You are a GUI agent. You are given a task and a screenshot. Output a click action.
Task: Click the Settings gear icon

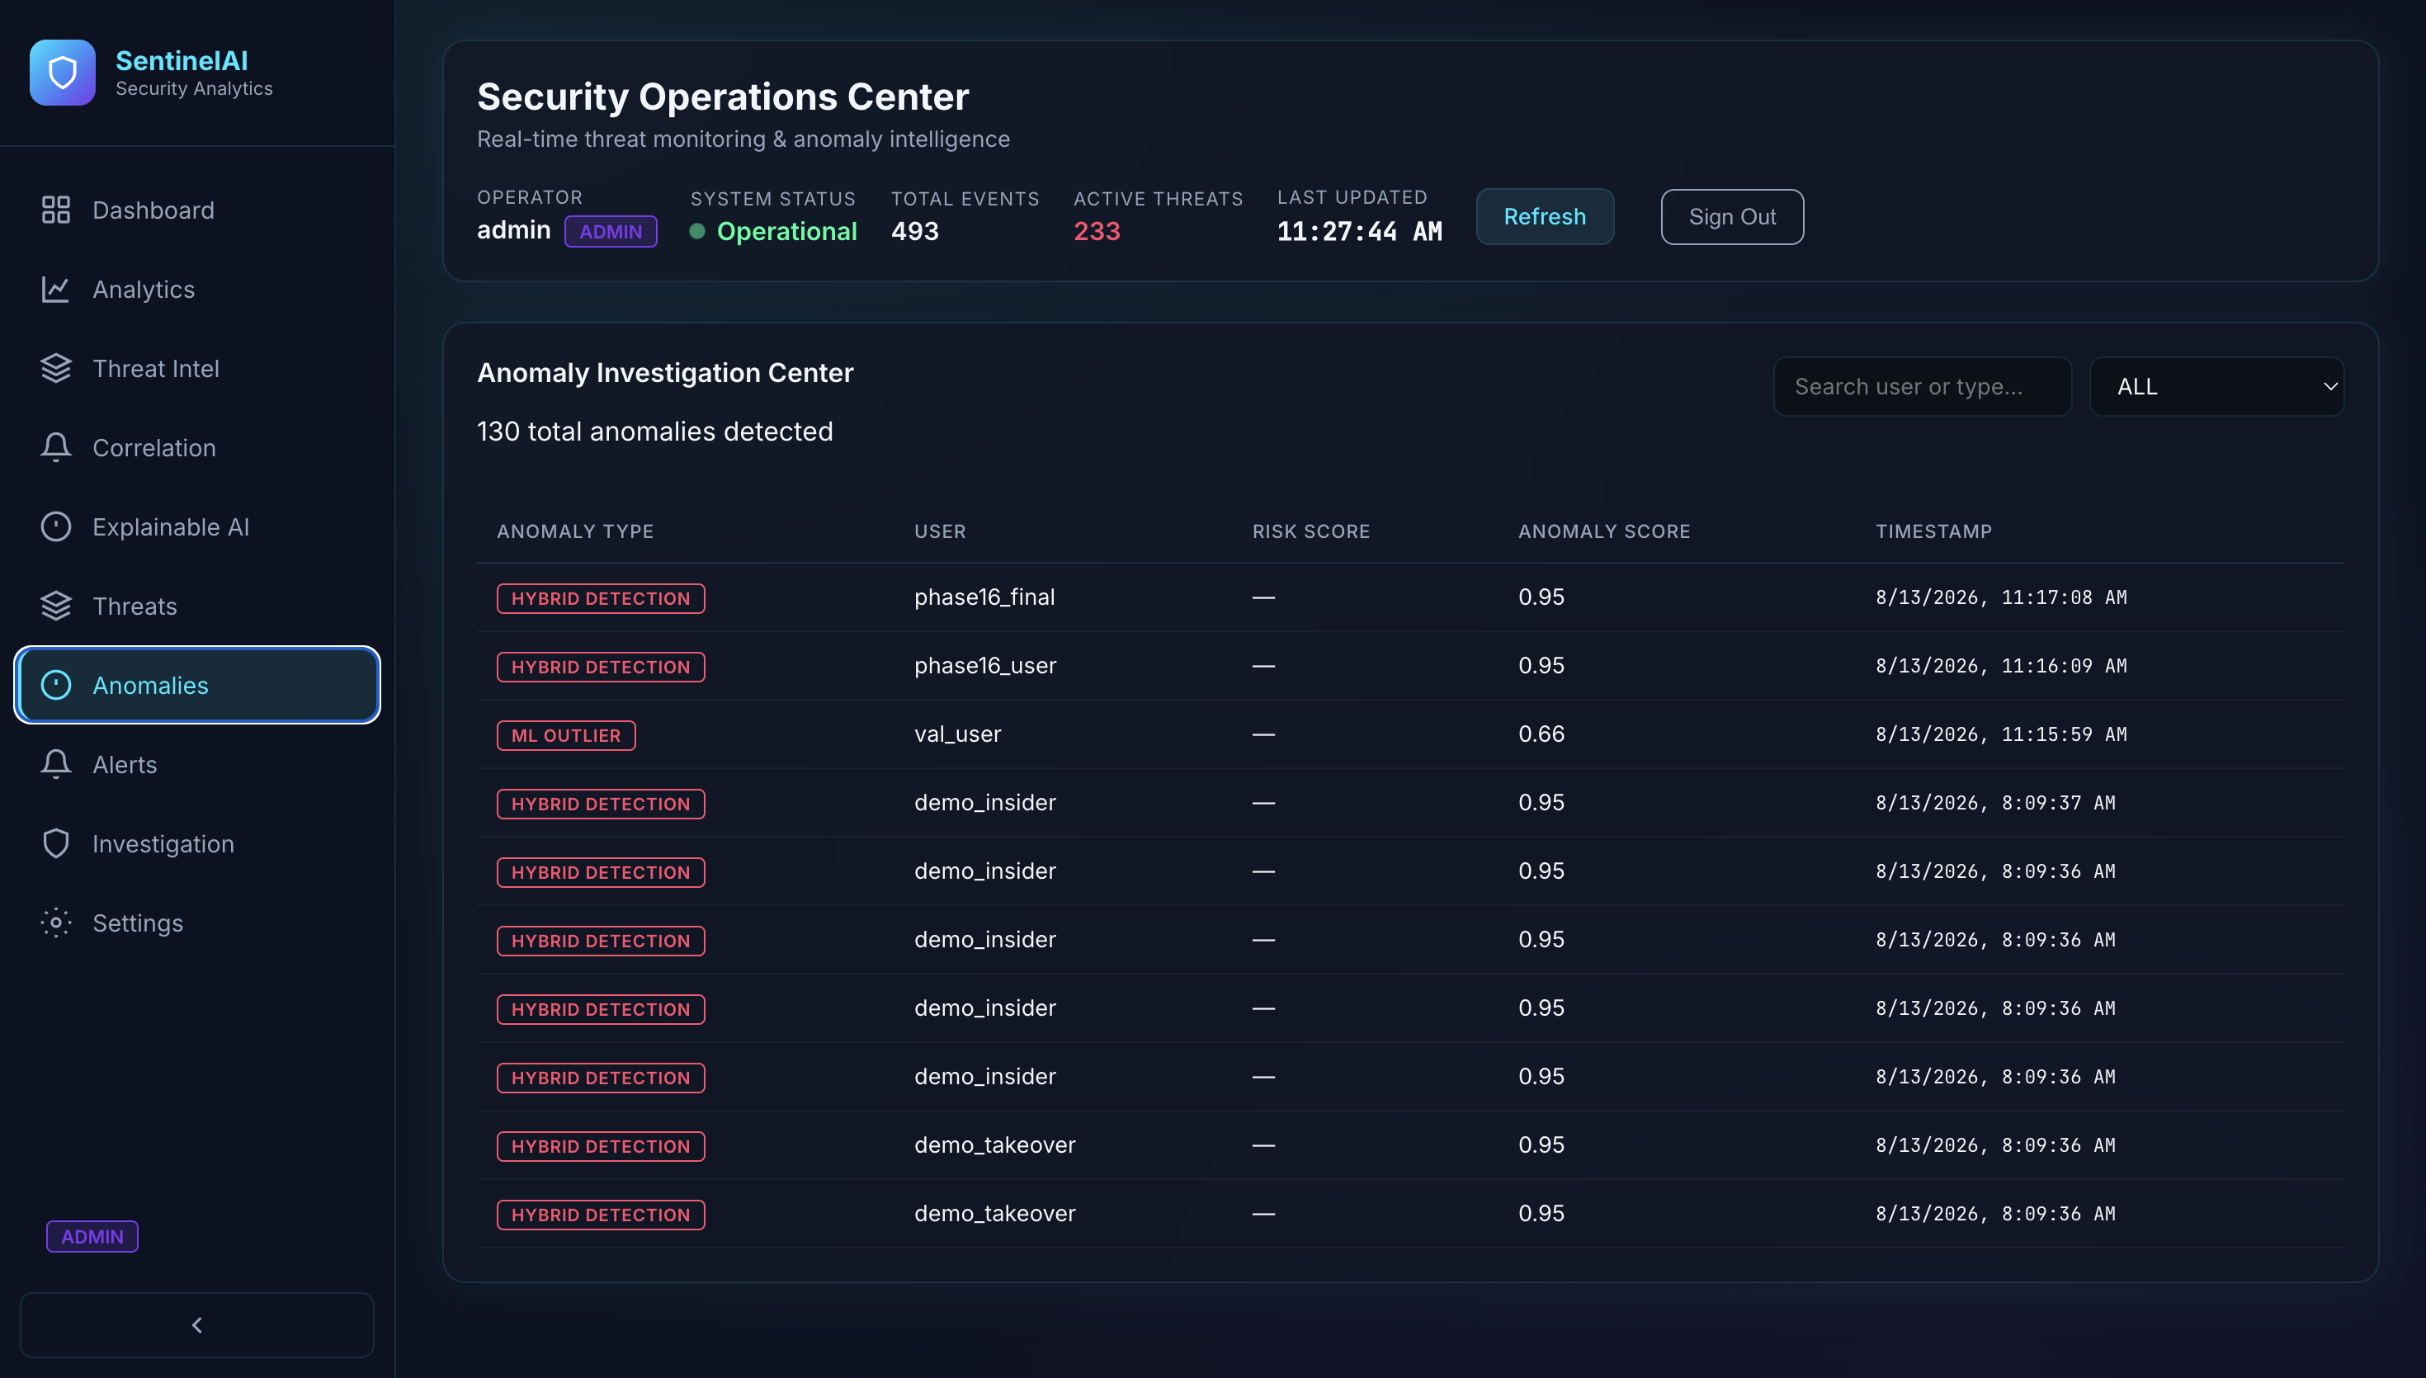pos(56,923)
